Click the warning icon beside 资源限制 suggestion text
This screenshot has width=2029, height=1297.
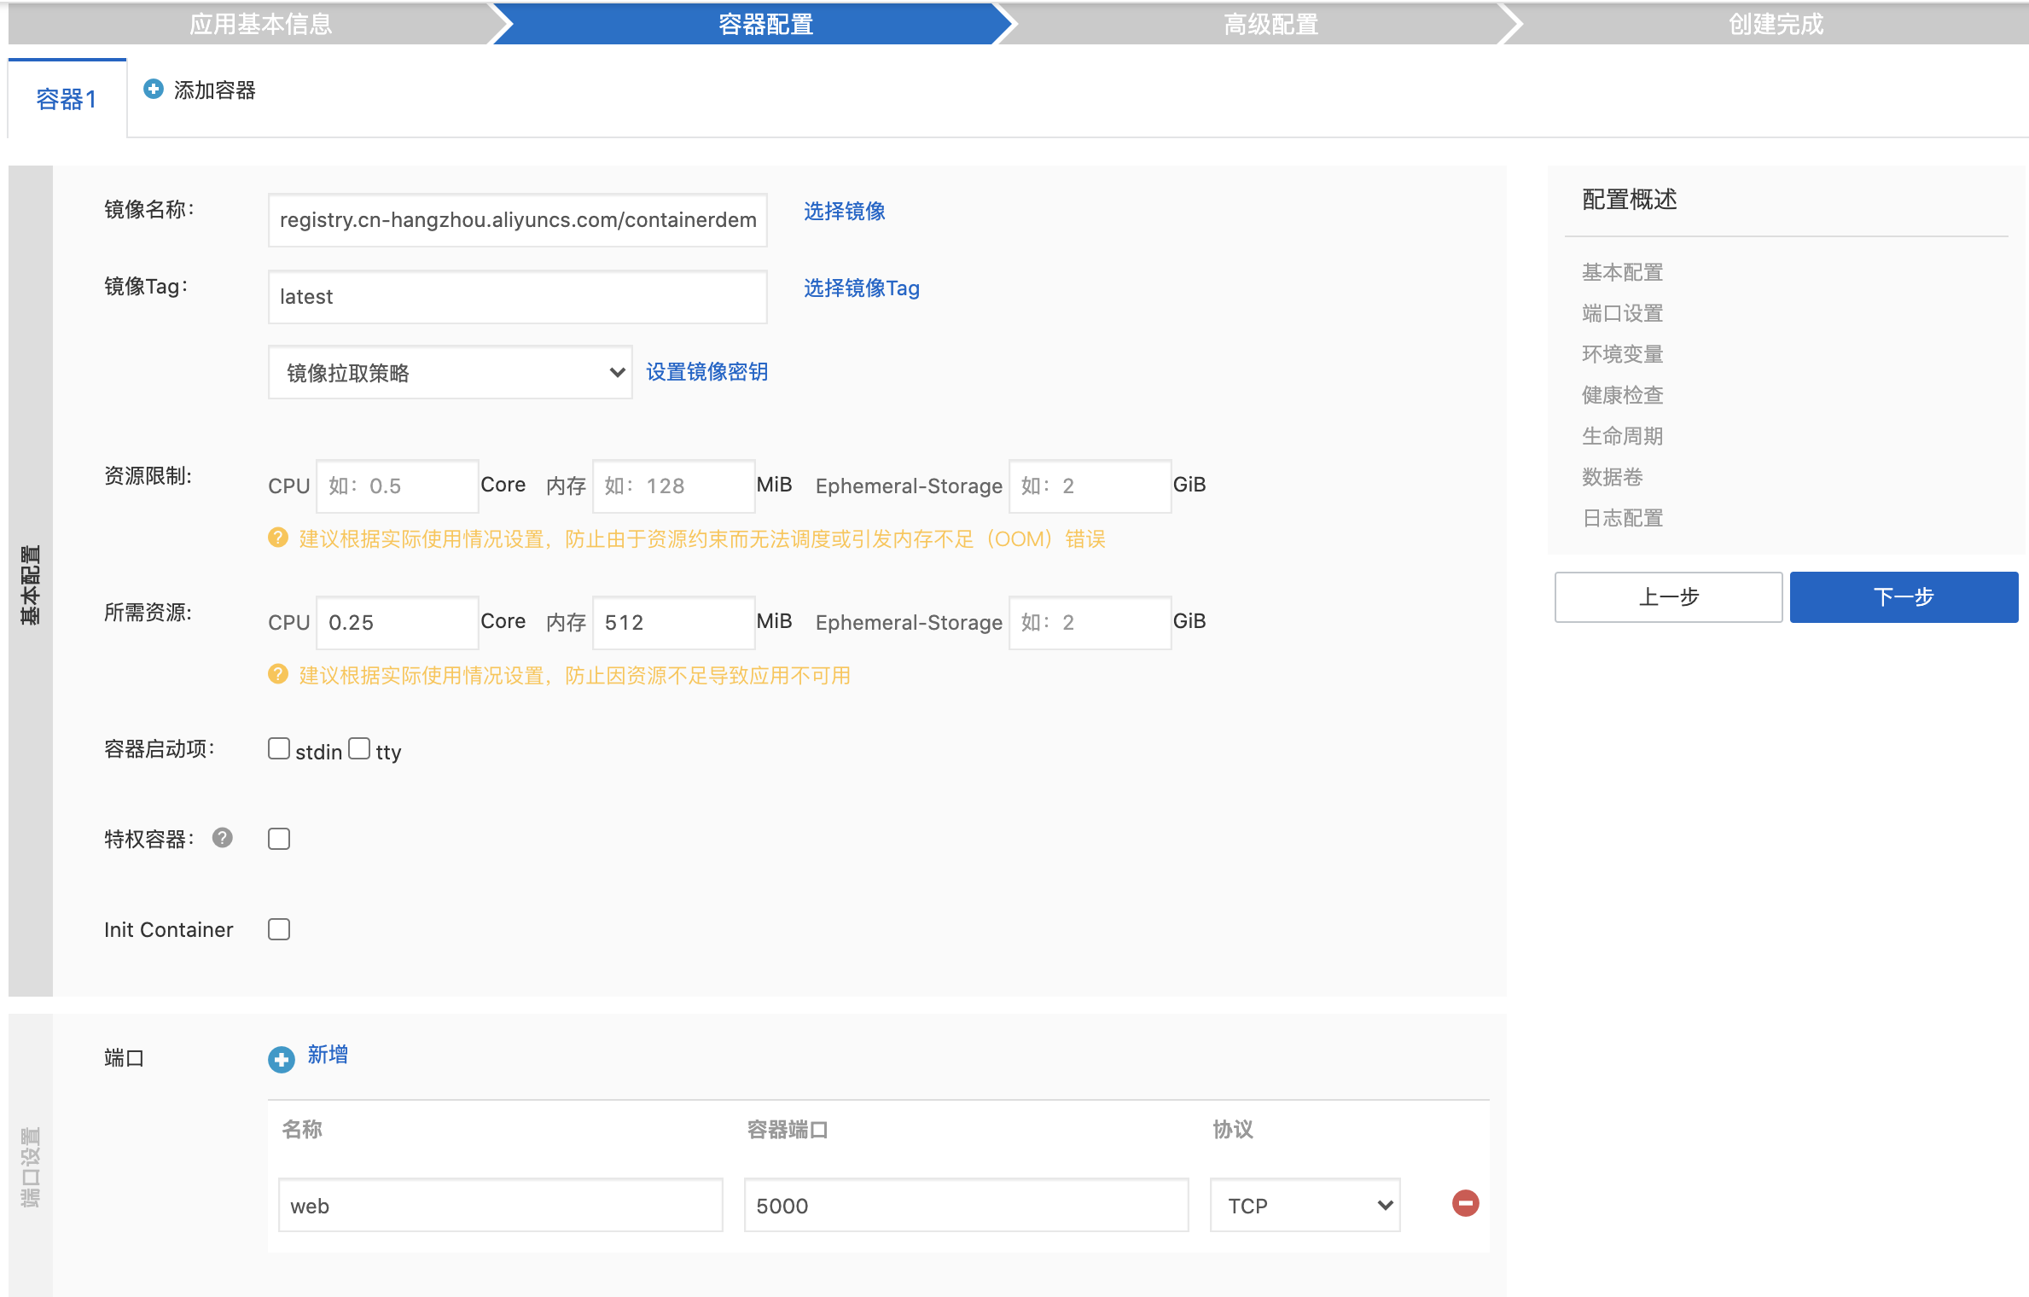tap(278, 538)
